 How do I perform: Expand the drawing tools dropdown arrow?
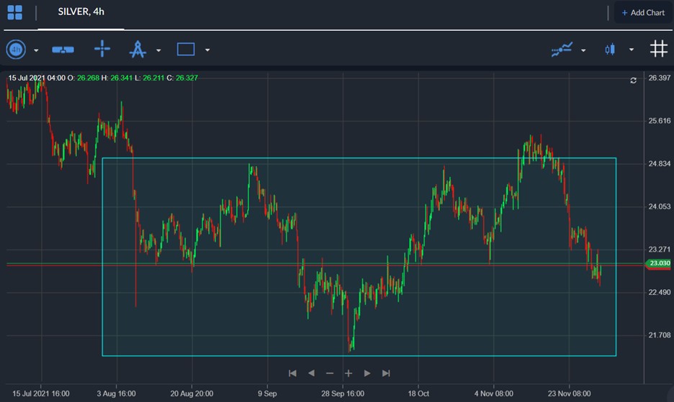[x=158, y=50]
